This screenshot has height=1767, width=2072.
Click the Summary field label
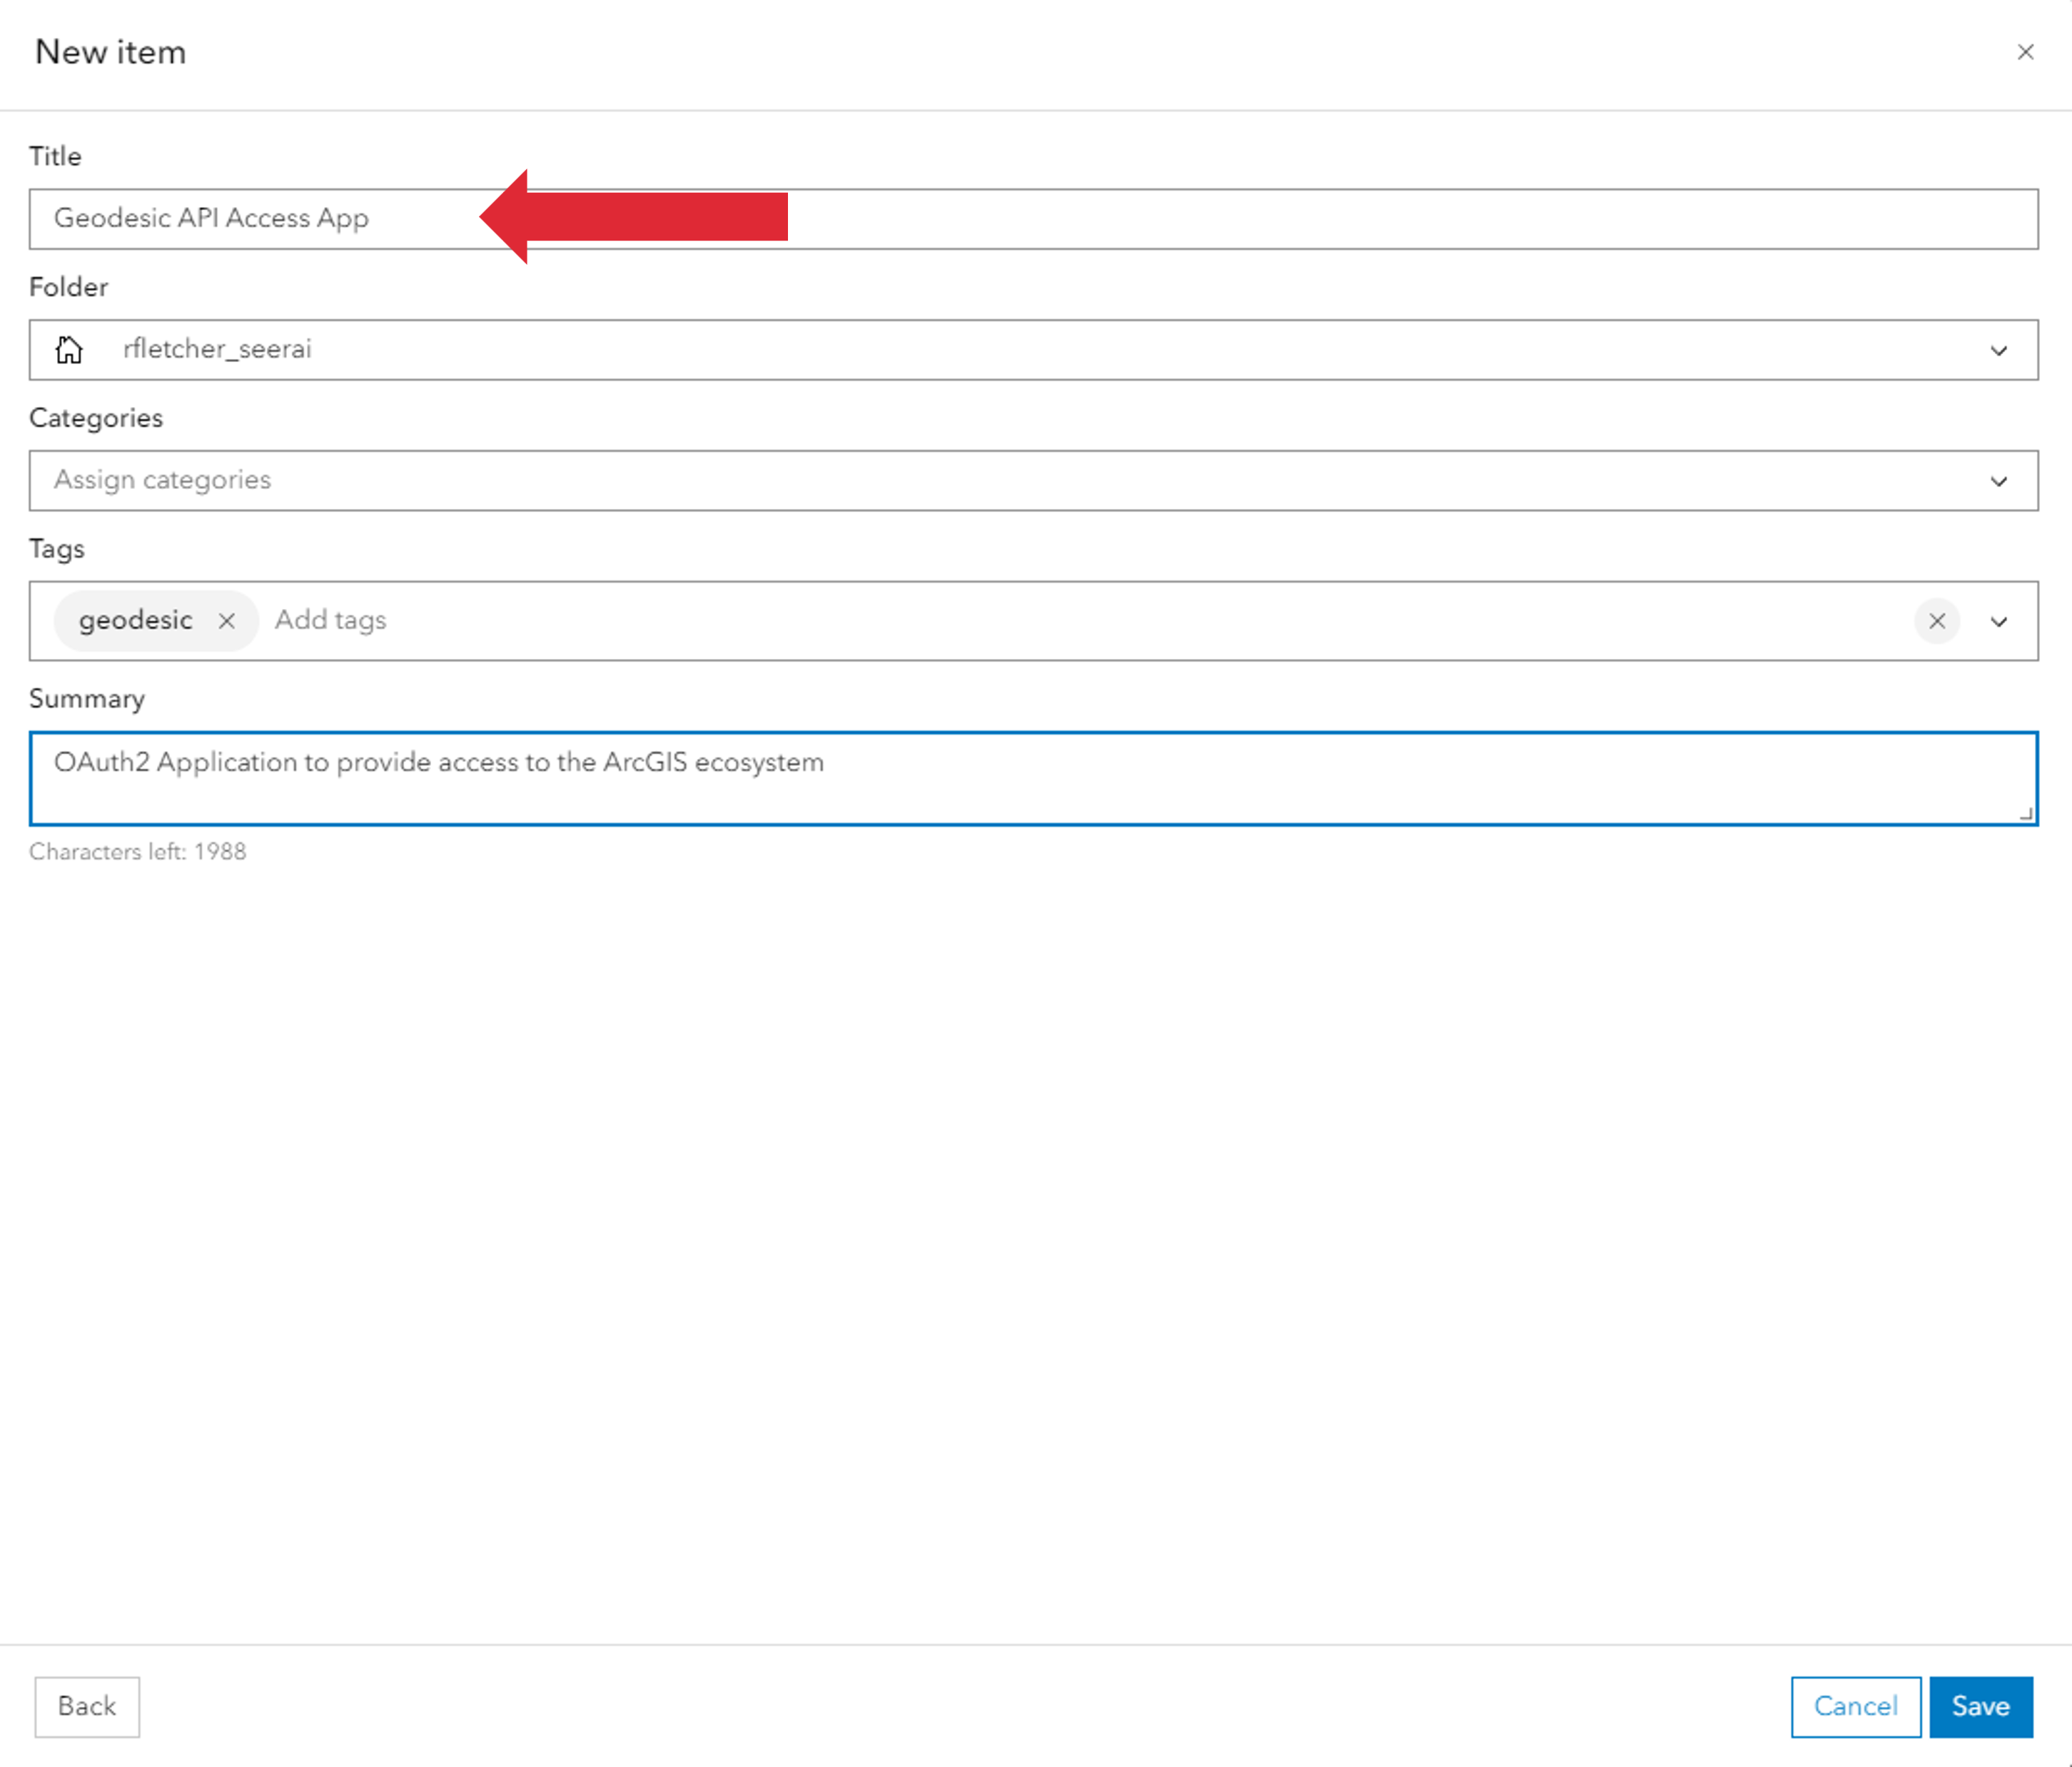[87, 699]
